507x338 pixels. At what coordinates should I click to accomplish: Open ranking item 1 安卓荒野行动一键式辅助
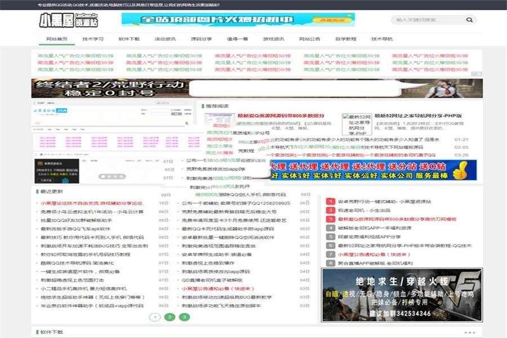click(384, 202)
